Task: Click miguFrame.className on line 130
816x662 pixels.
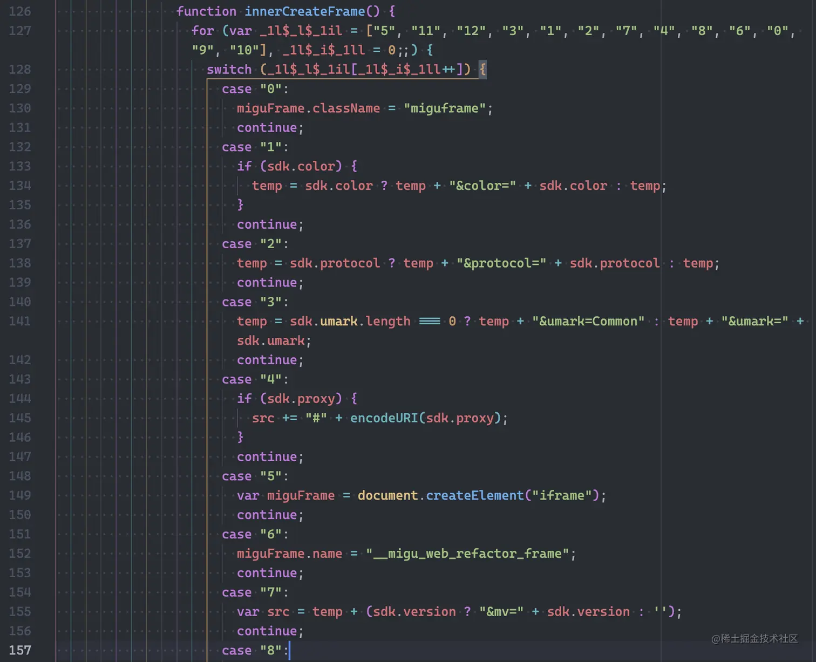Action: click(x=308, y=108)
